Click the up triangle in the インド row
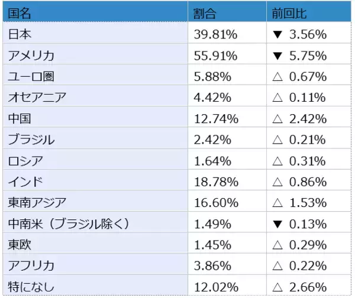The width and height of the screenshot is (355, 298). (277, 182)
